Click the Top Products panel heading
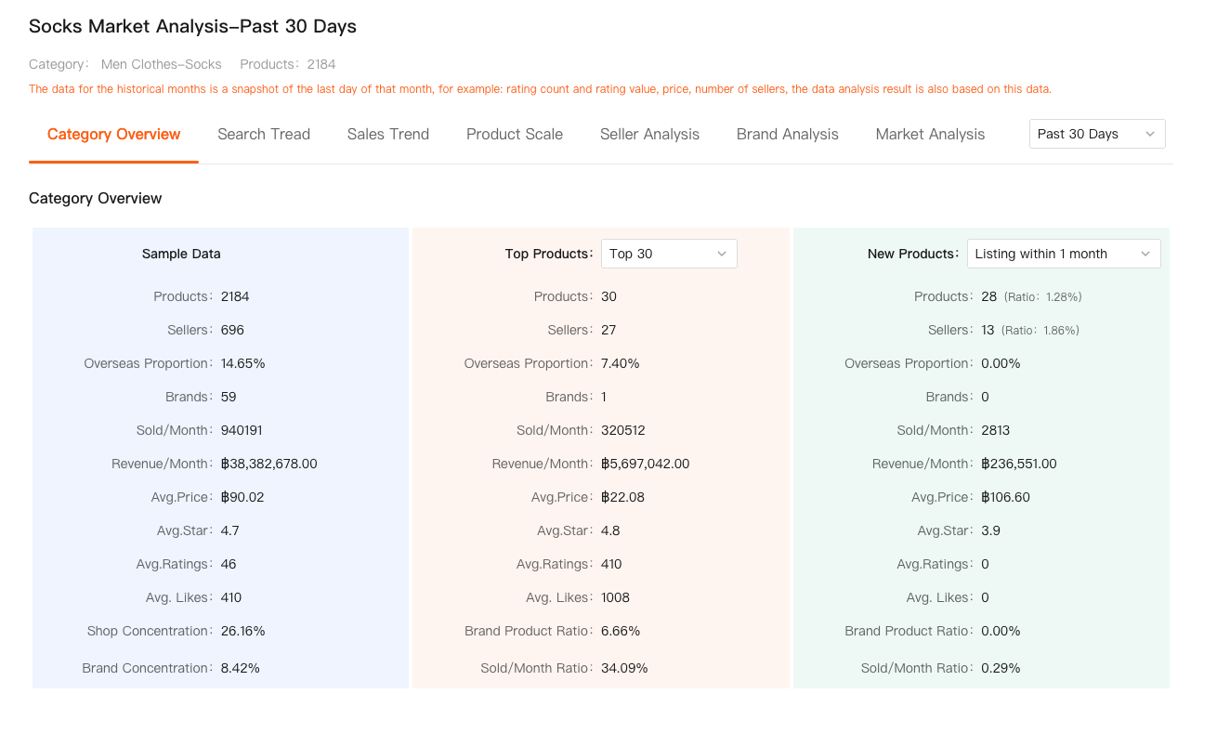The height and width of the screenshot is (733, 1217). tap(549, 253)
